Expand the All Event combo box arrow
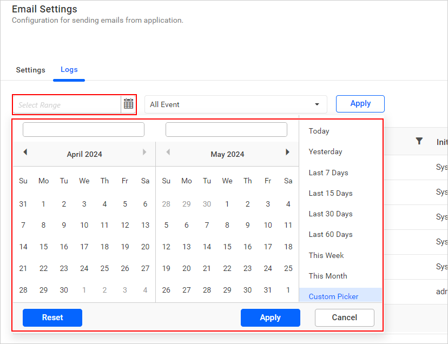 317,104
